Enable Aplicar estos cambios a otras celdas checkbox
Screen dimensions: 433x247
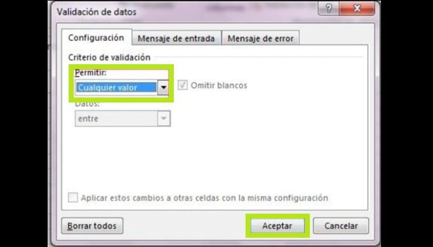(x=73, y=198)
